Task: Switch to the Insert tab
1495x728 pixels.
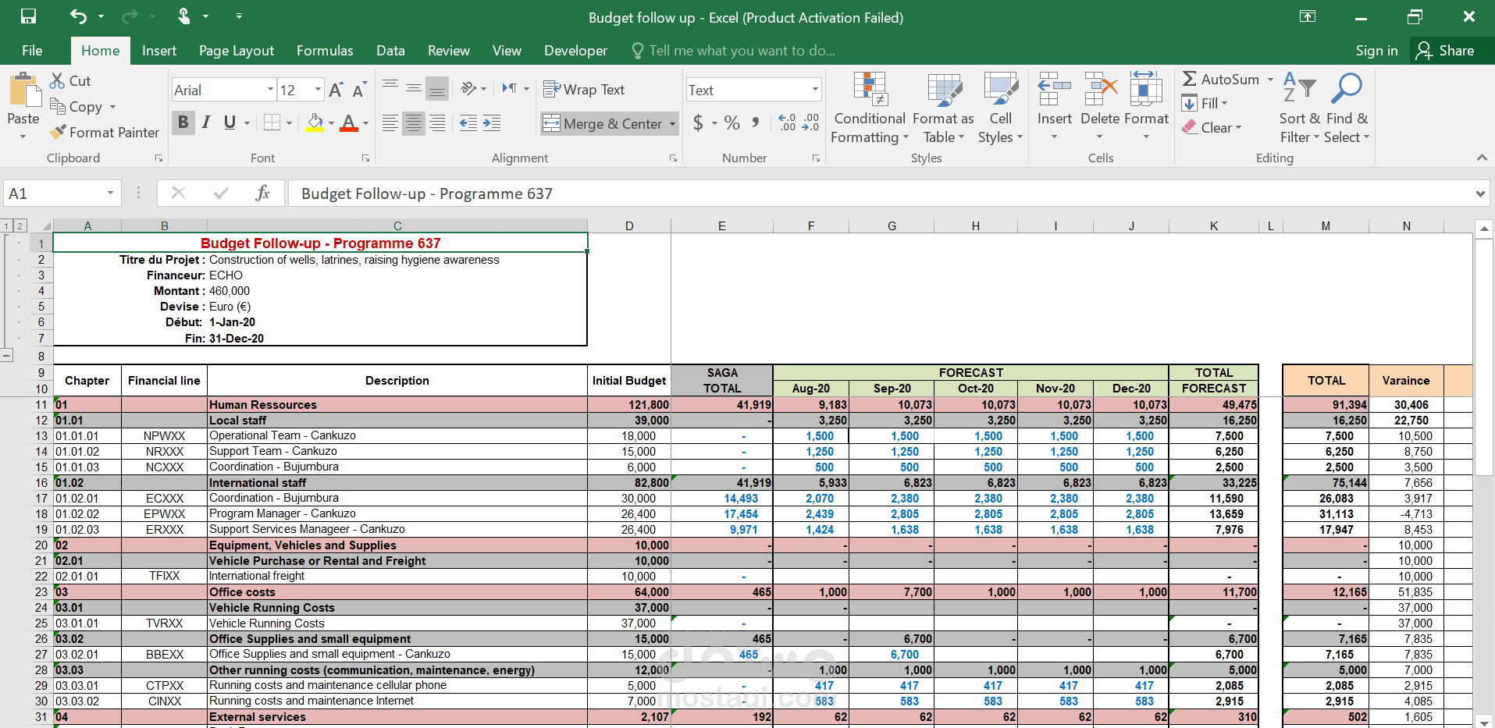Action: (x=159, y=51)
